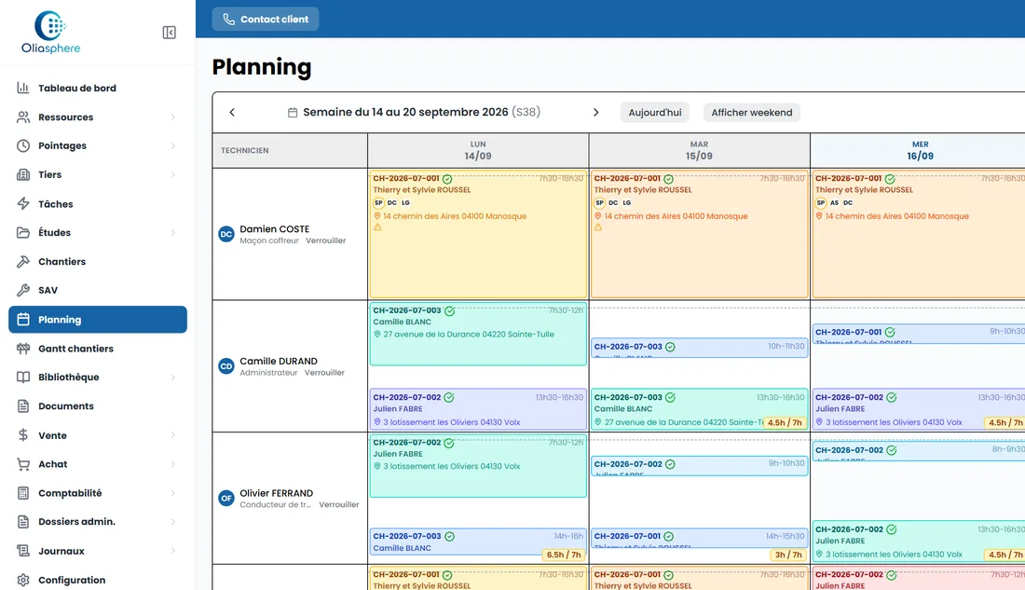
Task: Click the Pointages clock icon
Action: [23, 145]
